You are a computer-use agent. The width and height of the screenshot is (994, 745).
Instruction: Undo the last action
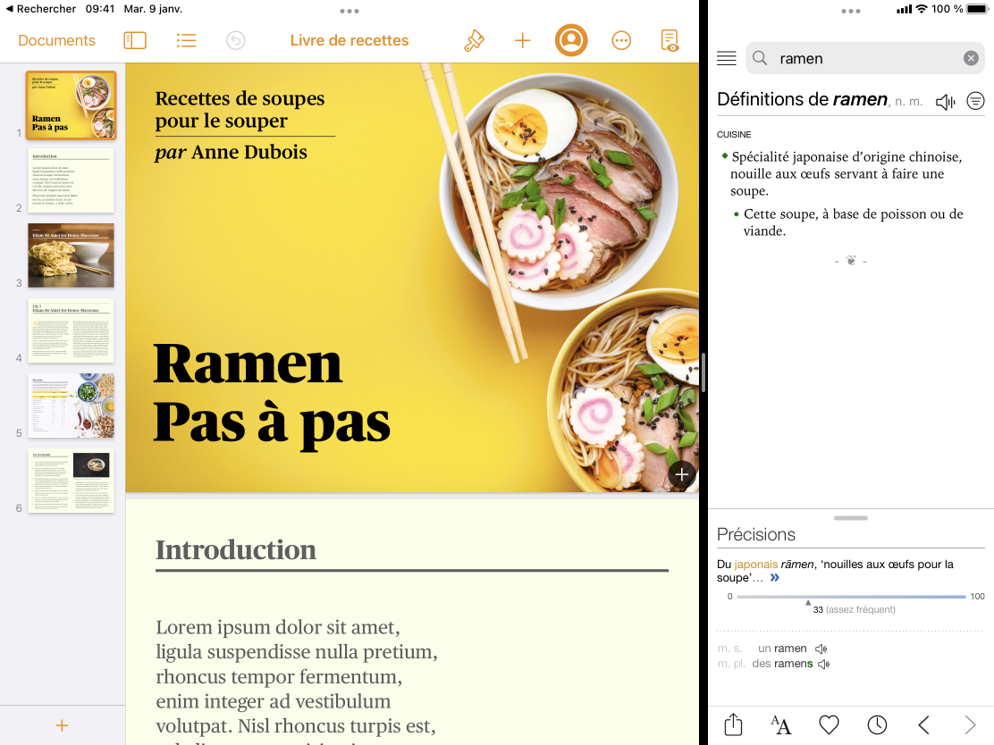pyautogui.click(x=236, y=40)
